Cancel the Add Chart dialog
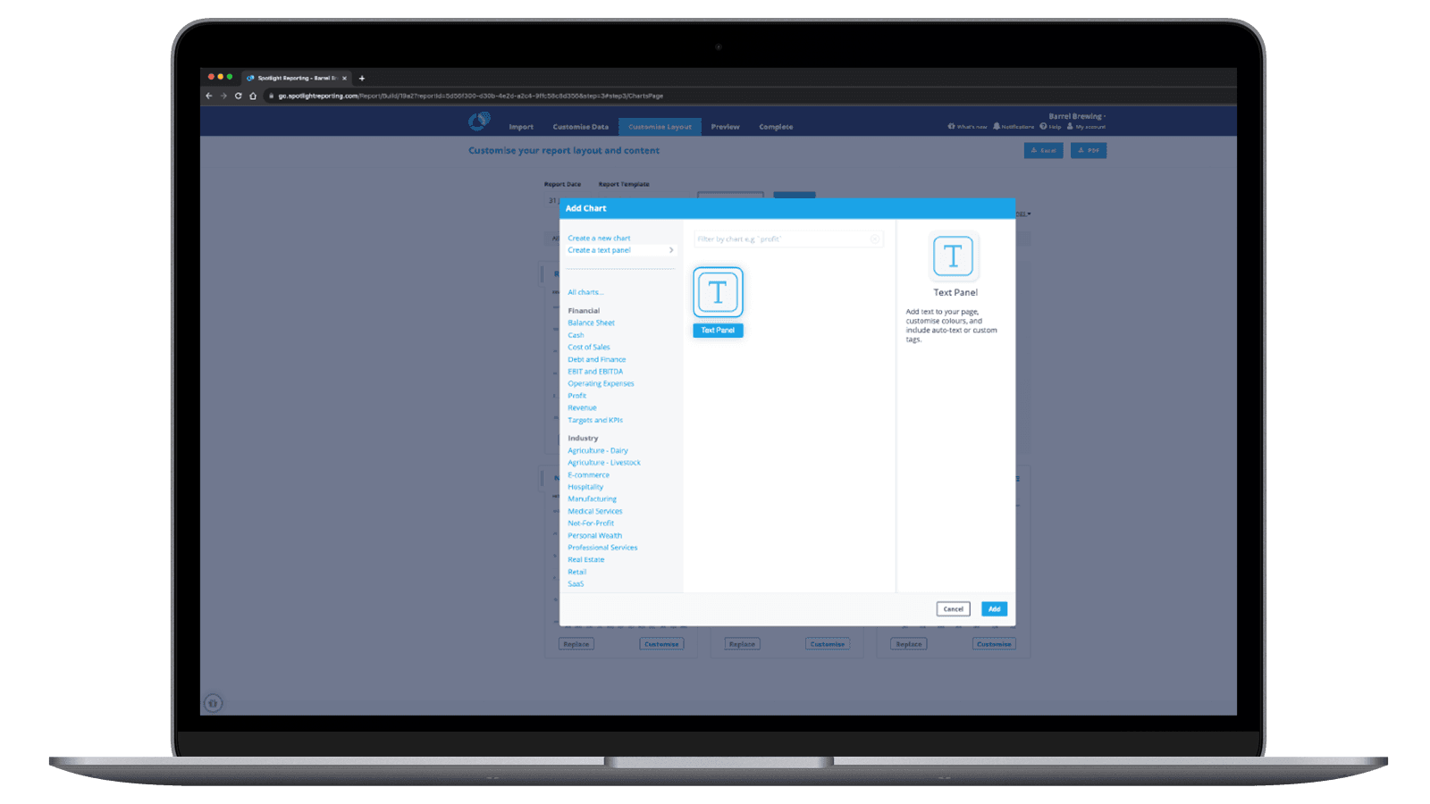The width and height of the screenshot is (1430, 804). pyautogui.click(x=954, y=609)
